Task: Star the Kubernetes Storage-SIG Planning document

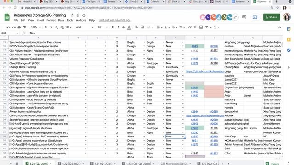Action: point(73,15)
